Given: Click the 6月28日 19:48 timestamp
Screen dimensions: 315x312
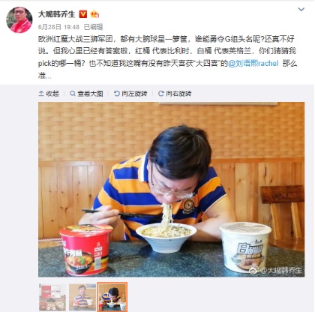Looking at the screenshot, I should click(58, 27).
